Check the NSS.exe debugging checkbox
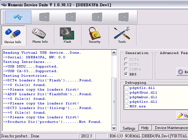Viewport: 188px width, 140px height. coord(127,106)
